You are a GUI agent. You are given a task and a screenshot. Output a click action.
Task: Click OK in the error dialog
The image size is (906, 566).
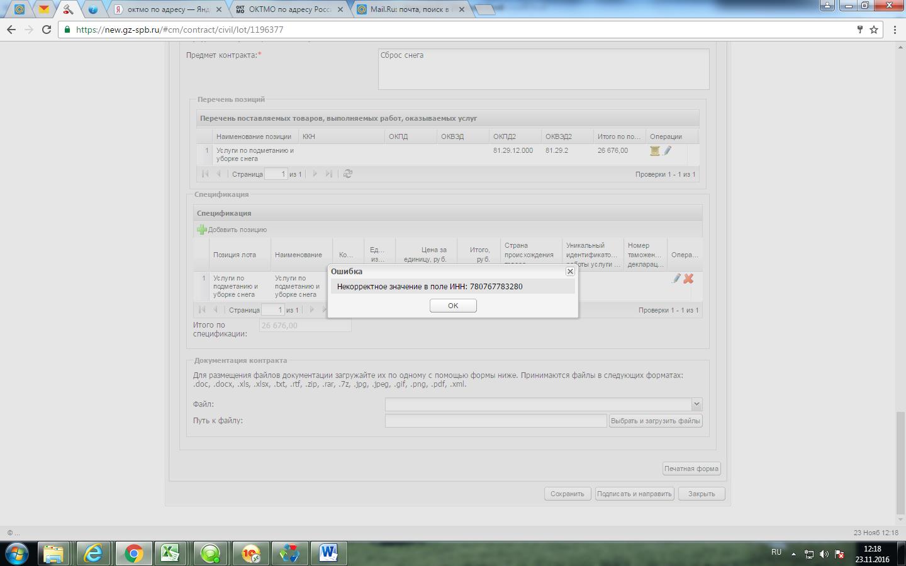click(x=453, y=306)
